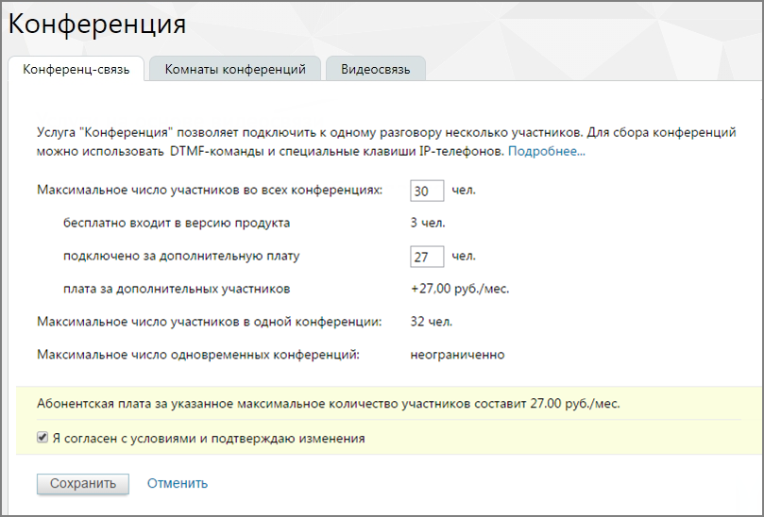Click the value '3 чел.'
The height and width of the screenshot is (517, 764).
point(428,223)
